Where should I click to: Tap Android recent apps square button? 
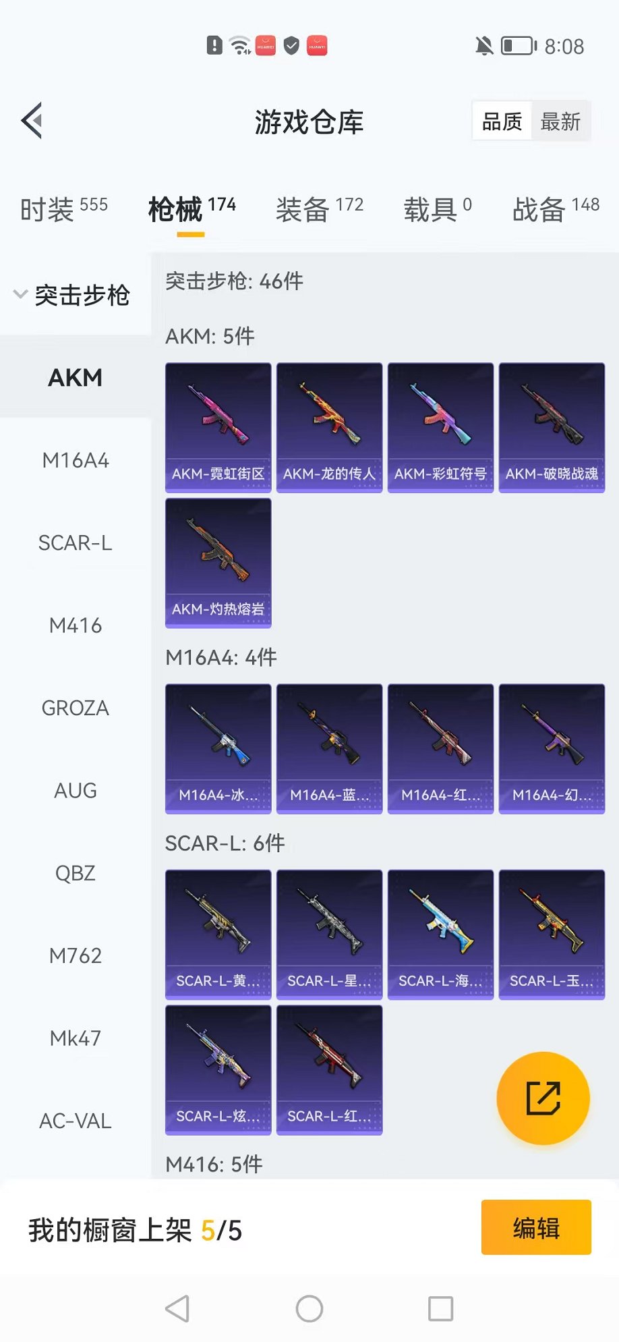(x=441, y=1309)
